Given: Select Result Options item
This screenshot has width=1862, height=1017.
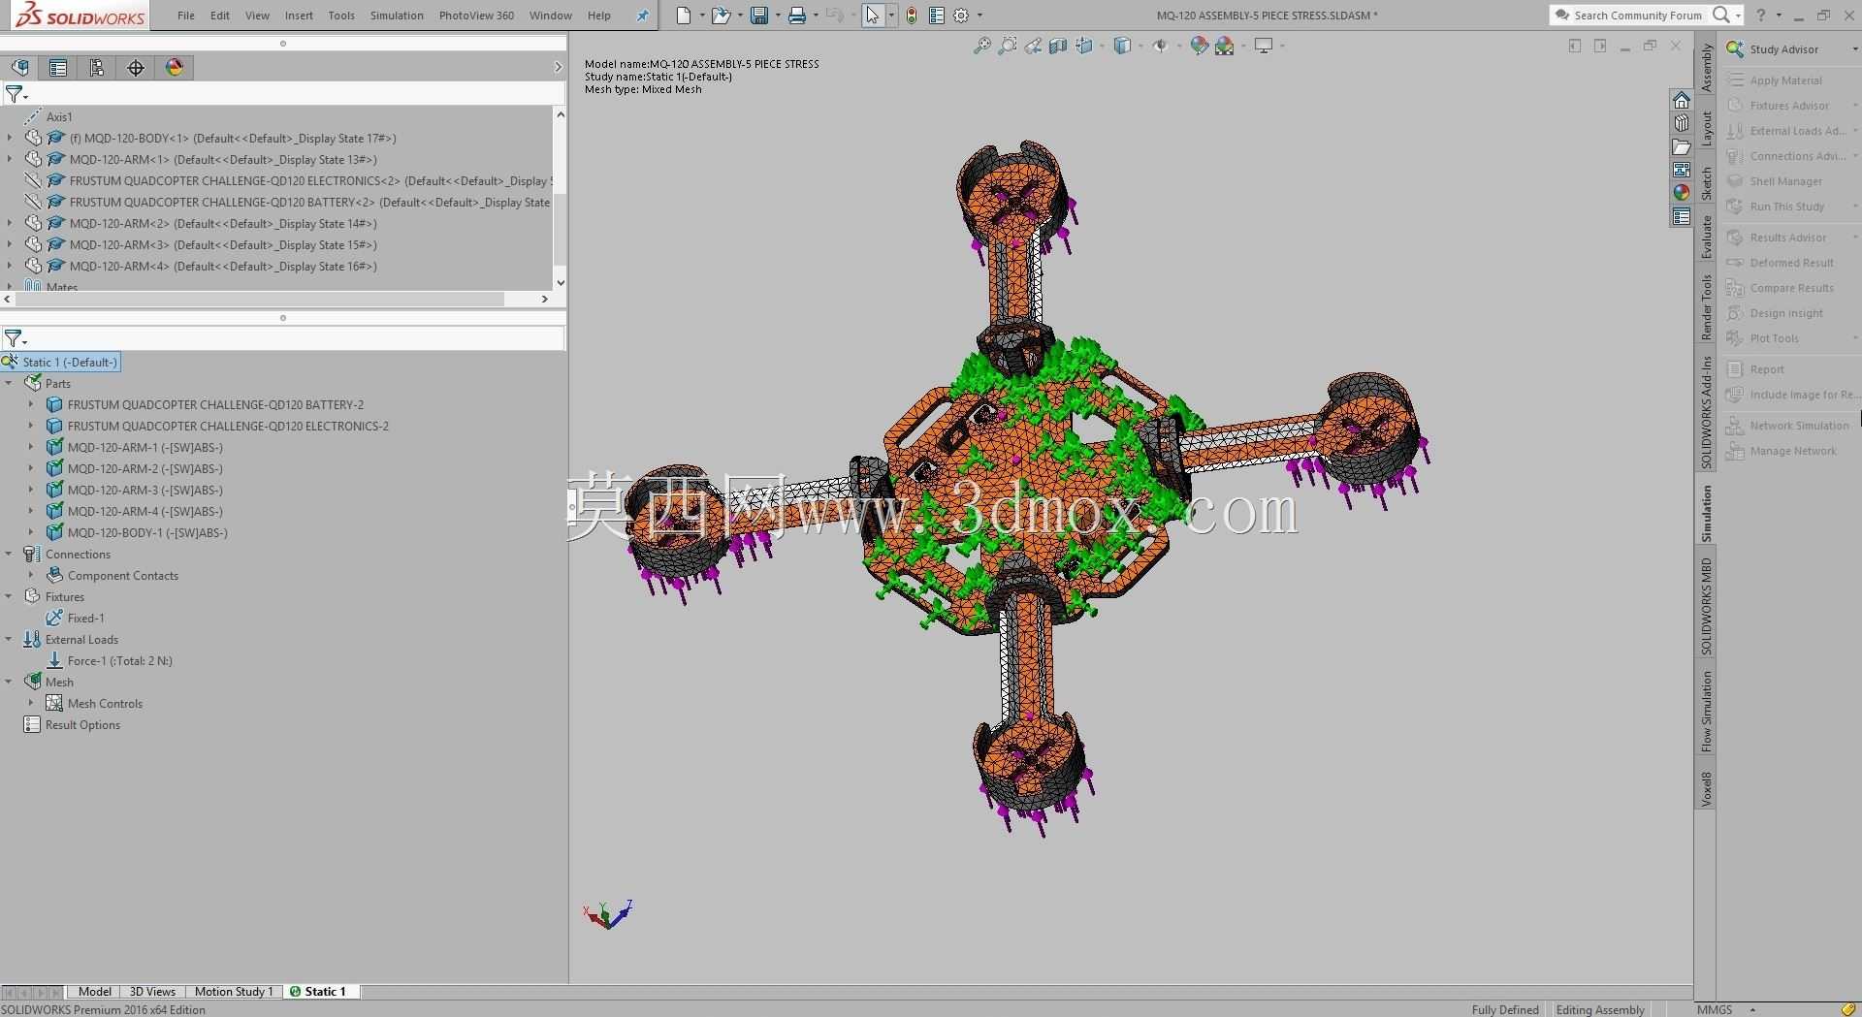Looking at the screenshot, I should click(82, 725).
